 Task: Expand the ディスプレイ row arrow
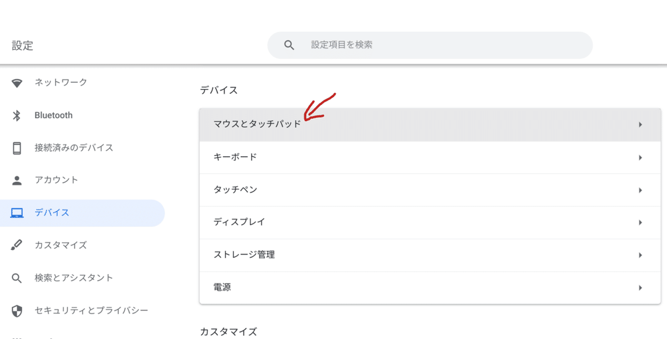[640, 222]
